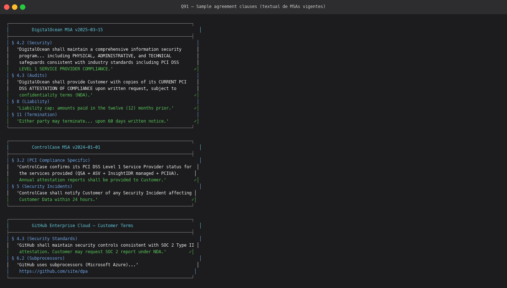Maximize the window with the green button

point(22,7)
